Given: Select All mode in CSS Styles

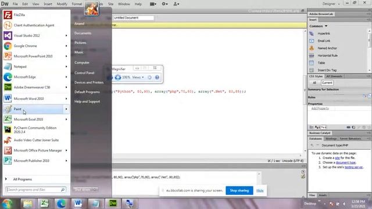Looking at the screenshot, I should [x=314, y=82].
